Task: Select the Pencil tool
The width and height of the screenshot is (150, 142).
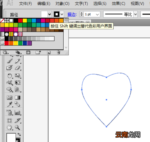Action: click(x=18, y=61)
